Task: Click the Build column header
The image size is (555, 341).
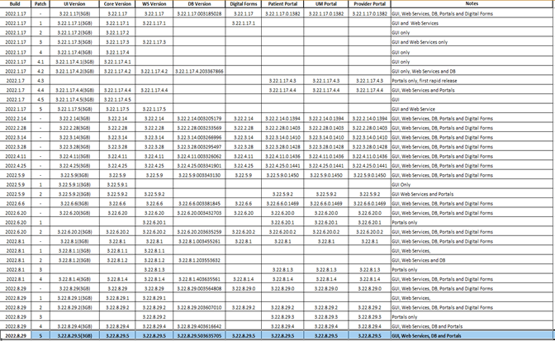Action: coord(15,4)
